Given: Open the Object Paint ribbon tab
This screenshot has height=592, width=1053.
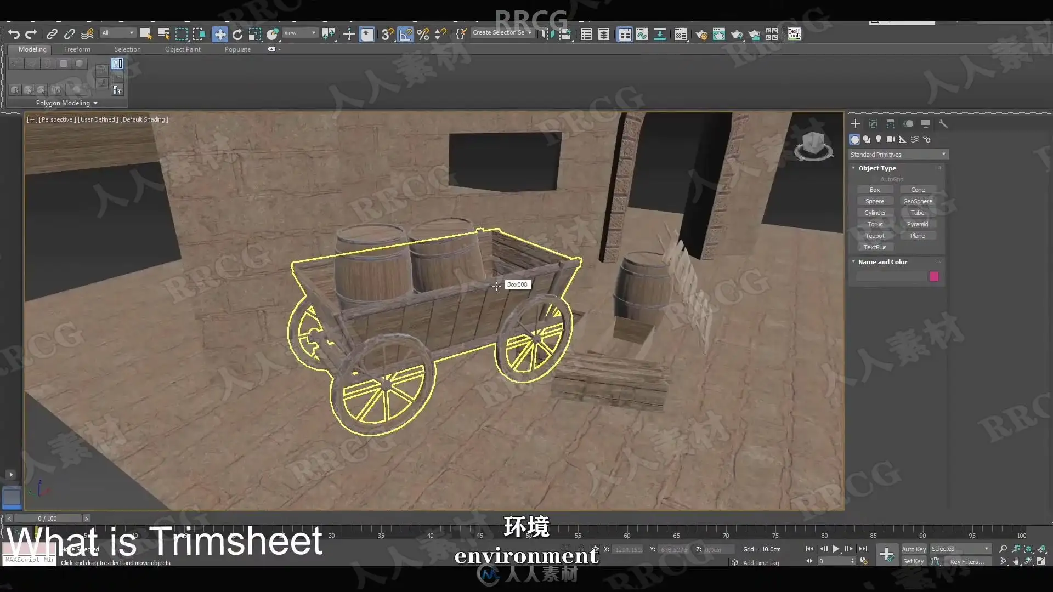Looking at the screenshot, I should pyautogui.click(x=183, y=49).
